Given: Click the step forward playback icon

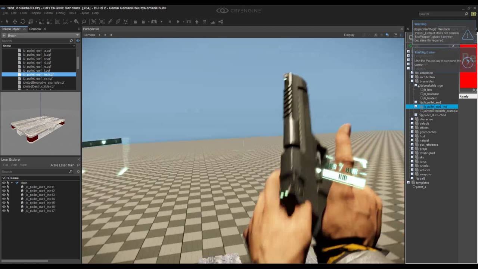Looking at the screenshot, I should tap(178, 22).
